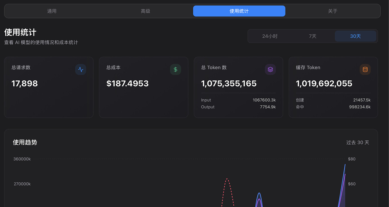Click the 使用统计 page heading

[20, 32]
